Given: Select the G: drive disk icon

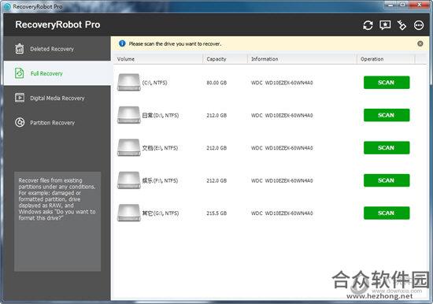Looking at the screenshot, I should 129,213.
